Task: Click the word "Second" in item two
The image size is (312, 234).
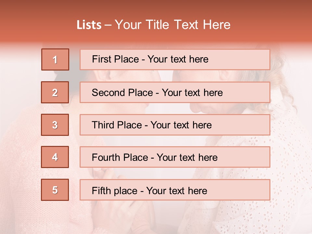Action: point(109,93)
